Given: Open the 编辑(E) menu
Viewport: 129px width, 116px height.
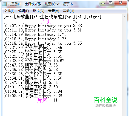Looking at the screenshot, I should coord(24,11).
